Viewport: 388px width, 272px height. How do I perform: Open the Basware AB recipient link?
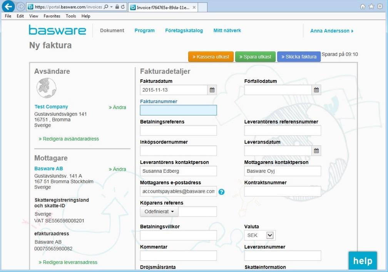click(x=49, y=169)
